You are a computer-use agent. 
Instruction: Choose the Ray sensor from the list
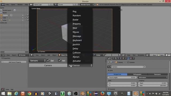75,11
